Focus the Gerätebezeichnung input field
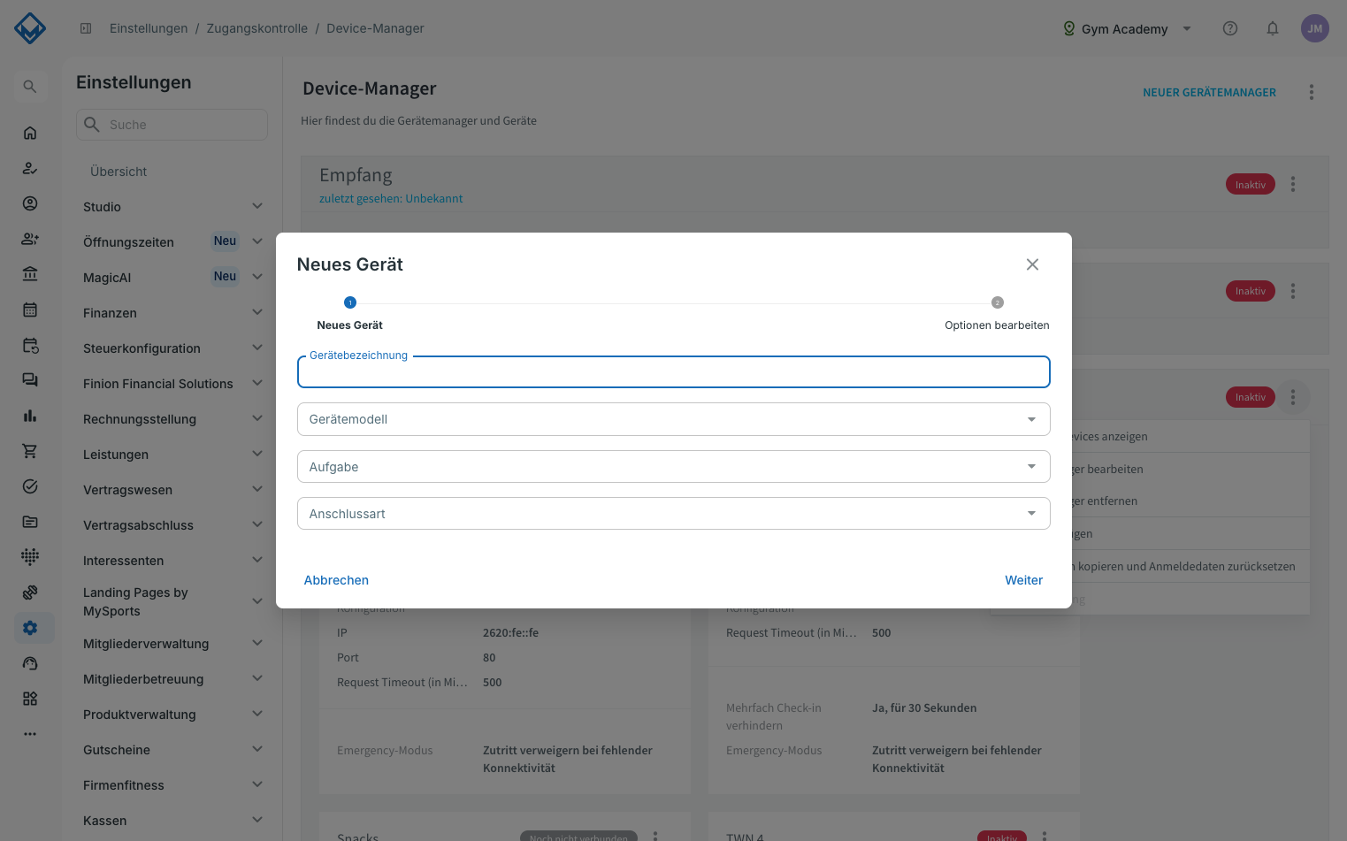The width and height of the screenshot is (1347, 841). pyautogui.click(x=674, y=372)
